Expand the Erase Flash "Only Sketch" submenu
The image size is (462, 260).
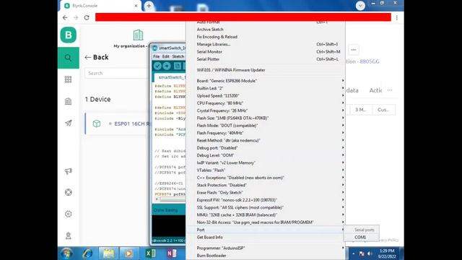[x=266, y=193]
